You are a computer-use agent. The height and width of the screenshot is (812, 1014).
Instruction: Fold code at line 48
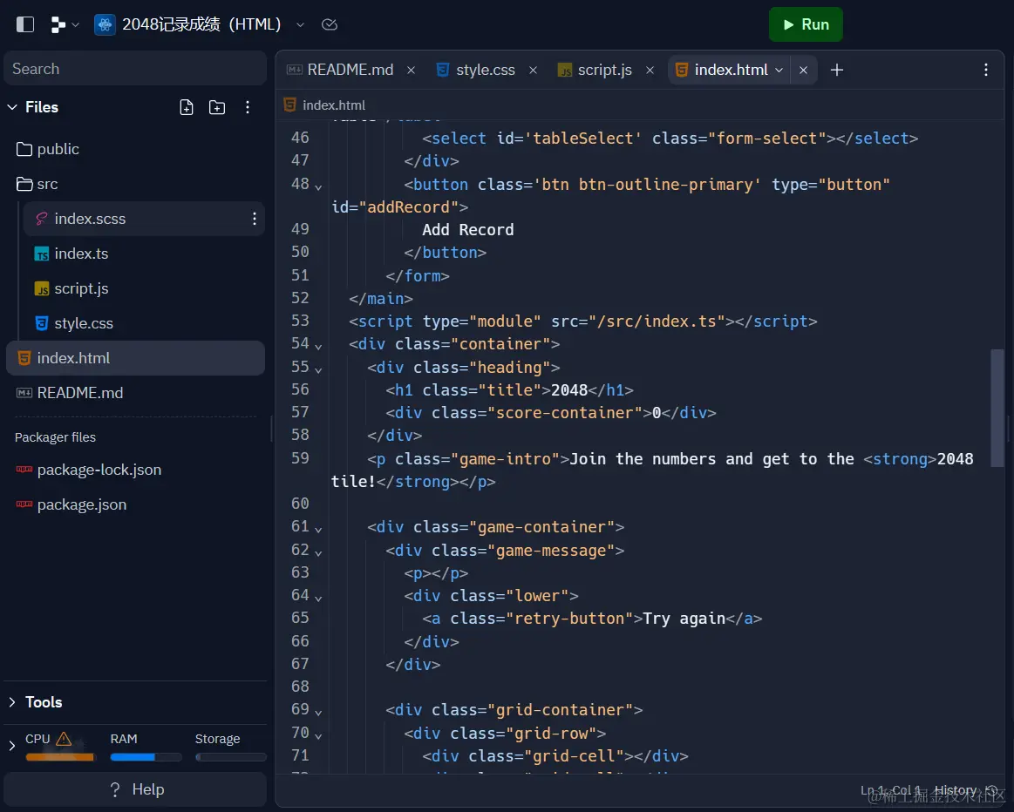point(318,186)
